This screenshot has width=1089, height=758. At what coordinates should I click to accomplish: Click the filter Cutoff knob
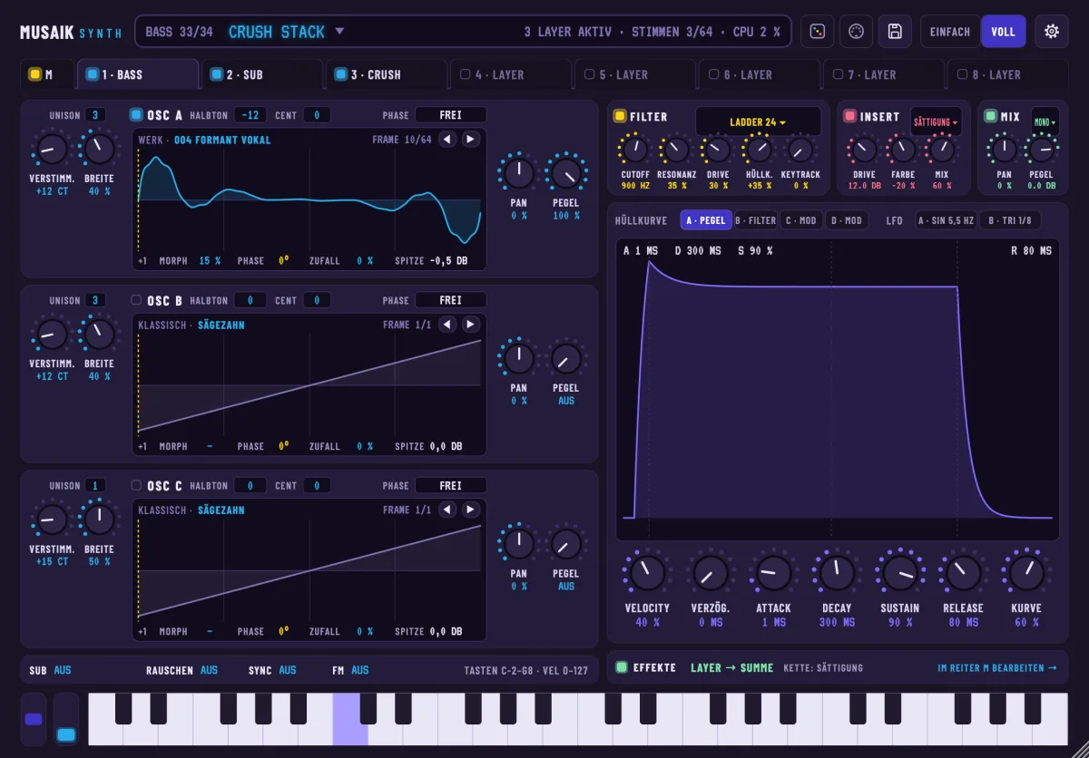(634, 150)
